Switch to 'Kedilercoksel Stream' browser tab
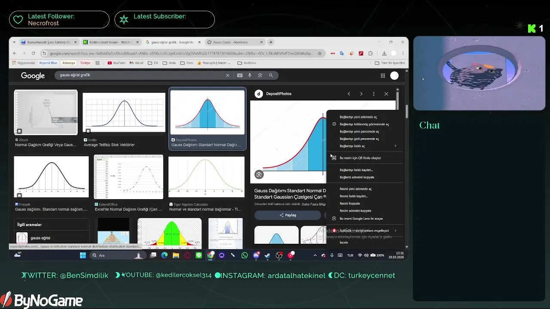Screen dimensions: 550x309 110,42
